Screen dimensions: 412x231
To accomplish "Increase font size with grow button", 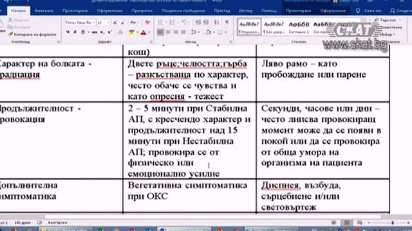I will [x=115, y=23].
